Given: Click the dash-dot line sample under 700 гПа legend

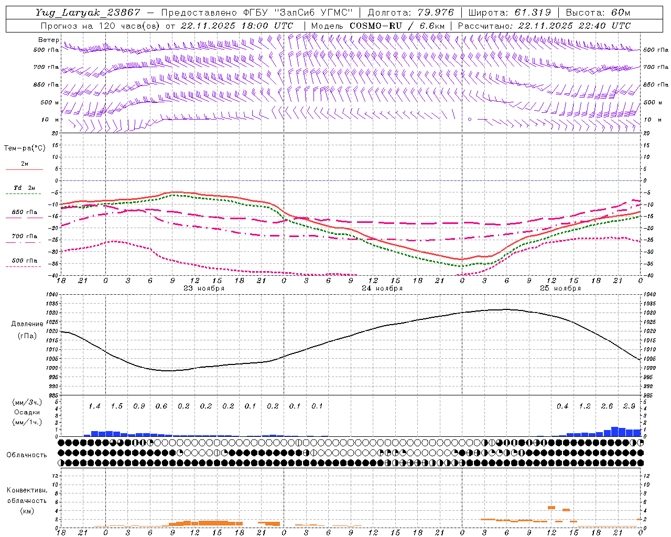Looking at the screenshot, I should [24, 242].
